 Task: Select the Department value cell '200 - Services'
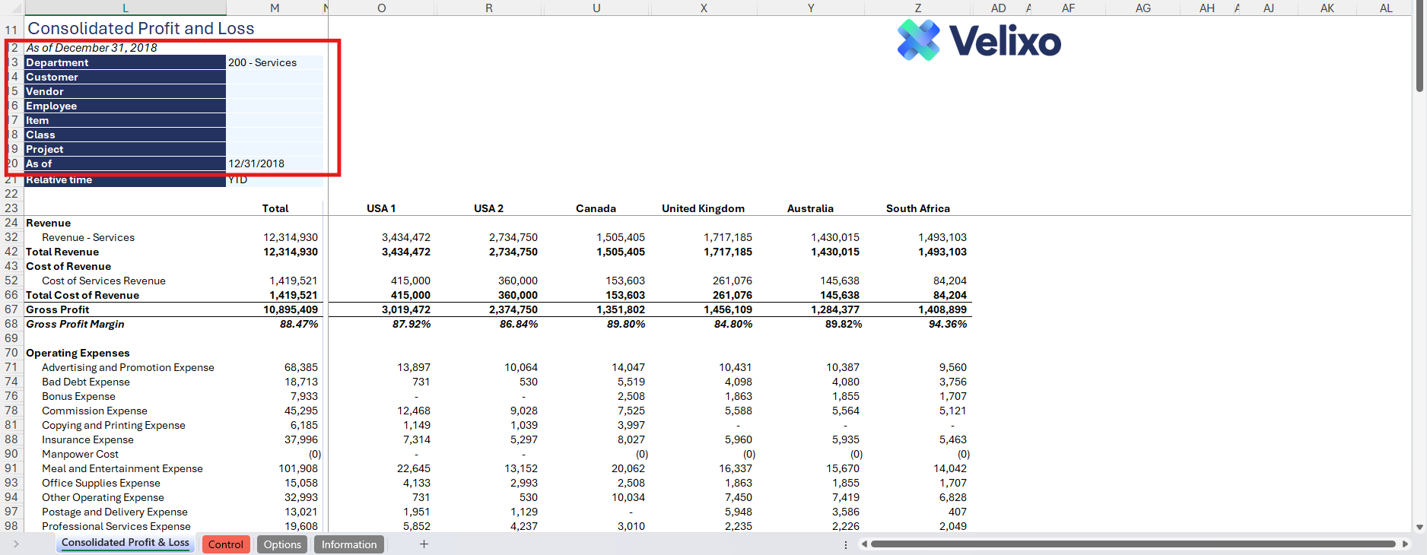pyautogui.click(x=275, y=62)
